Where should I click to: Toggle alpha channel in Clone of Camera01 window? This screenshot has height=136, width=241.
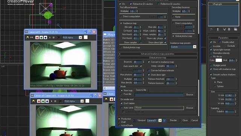tap(51, 101)
